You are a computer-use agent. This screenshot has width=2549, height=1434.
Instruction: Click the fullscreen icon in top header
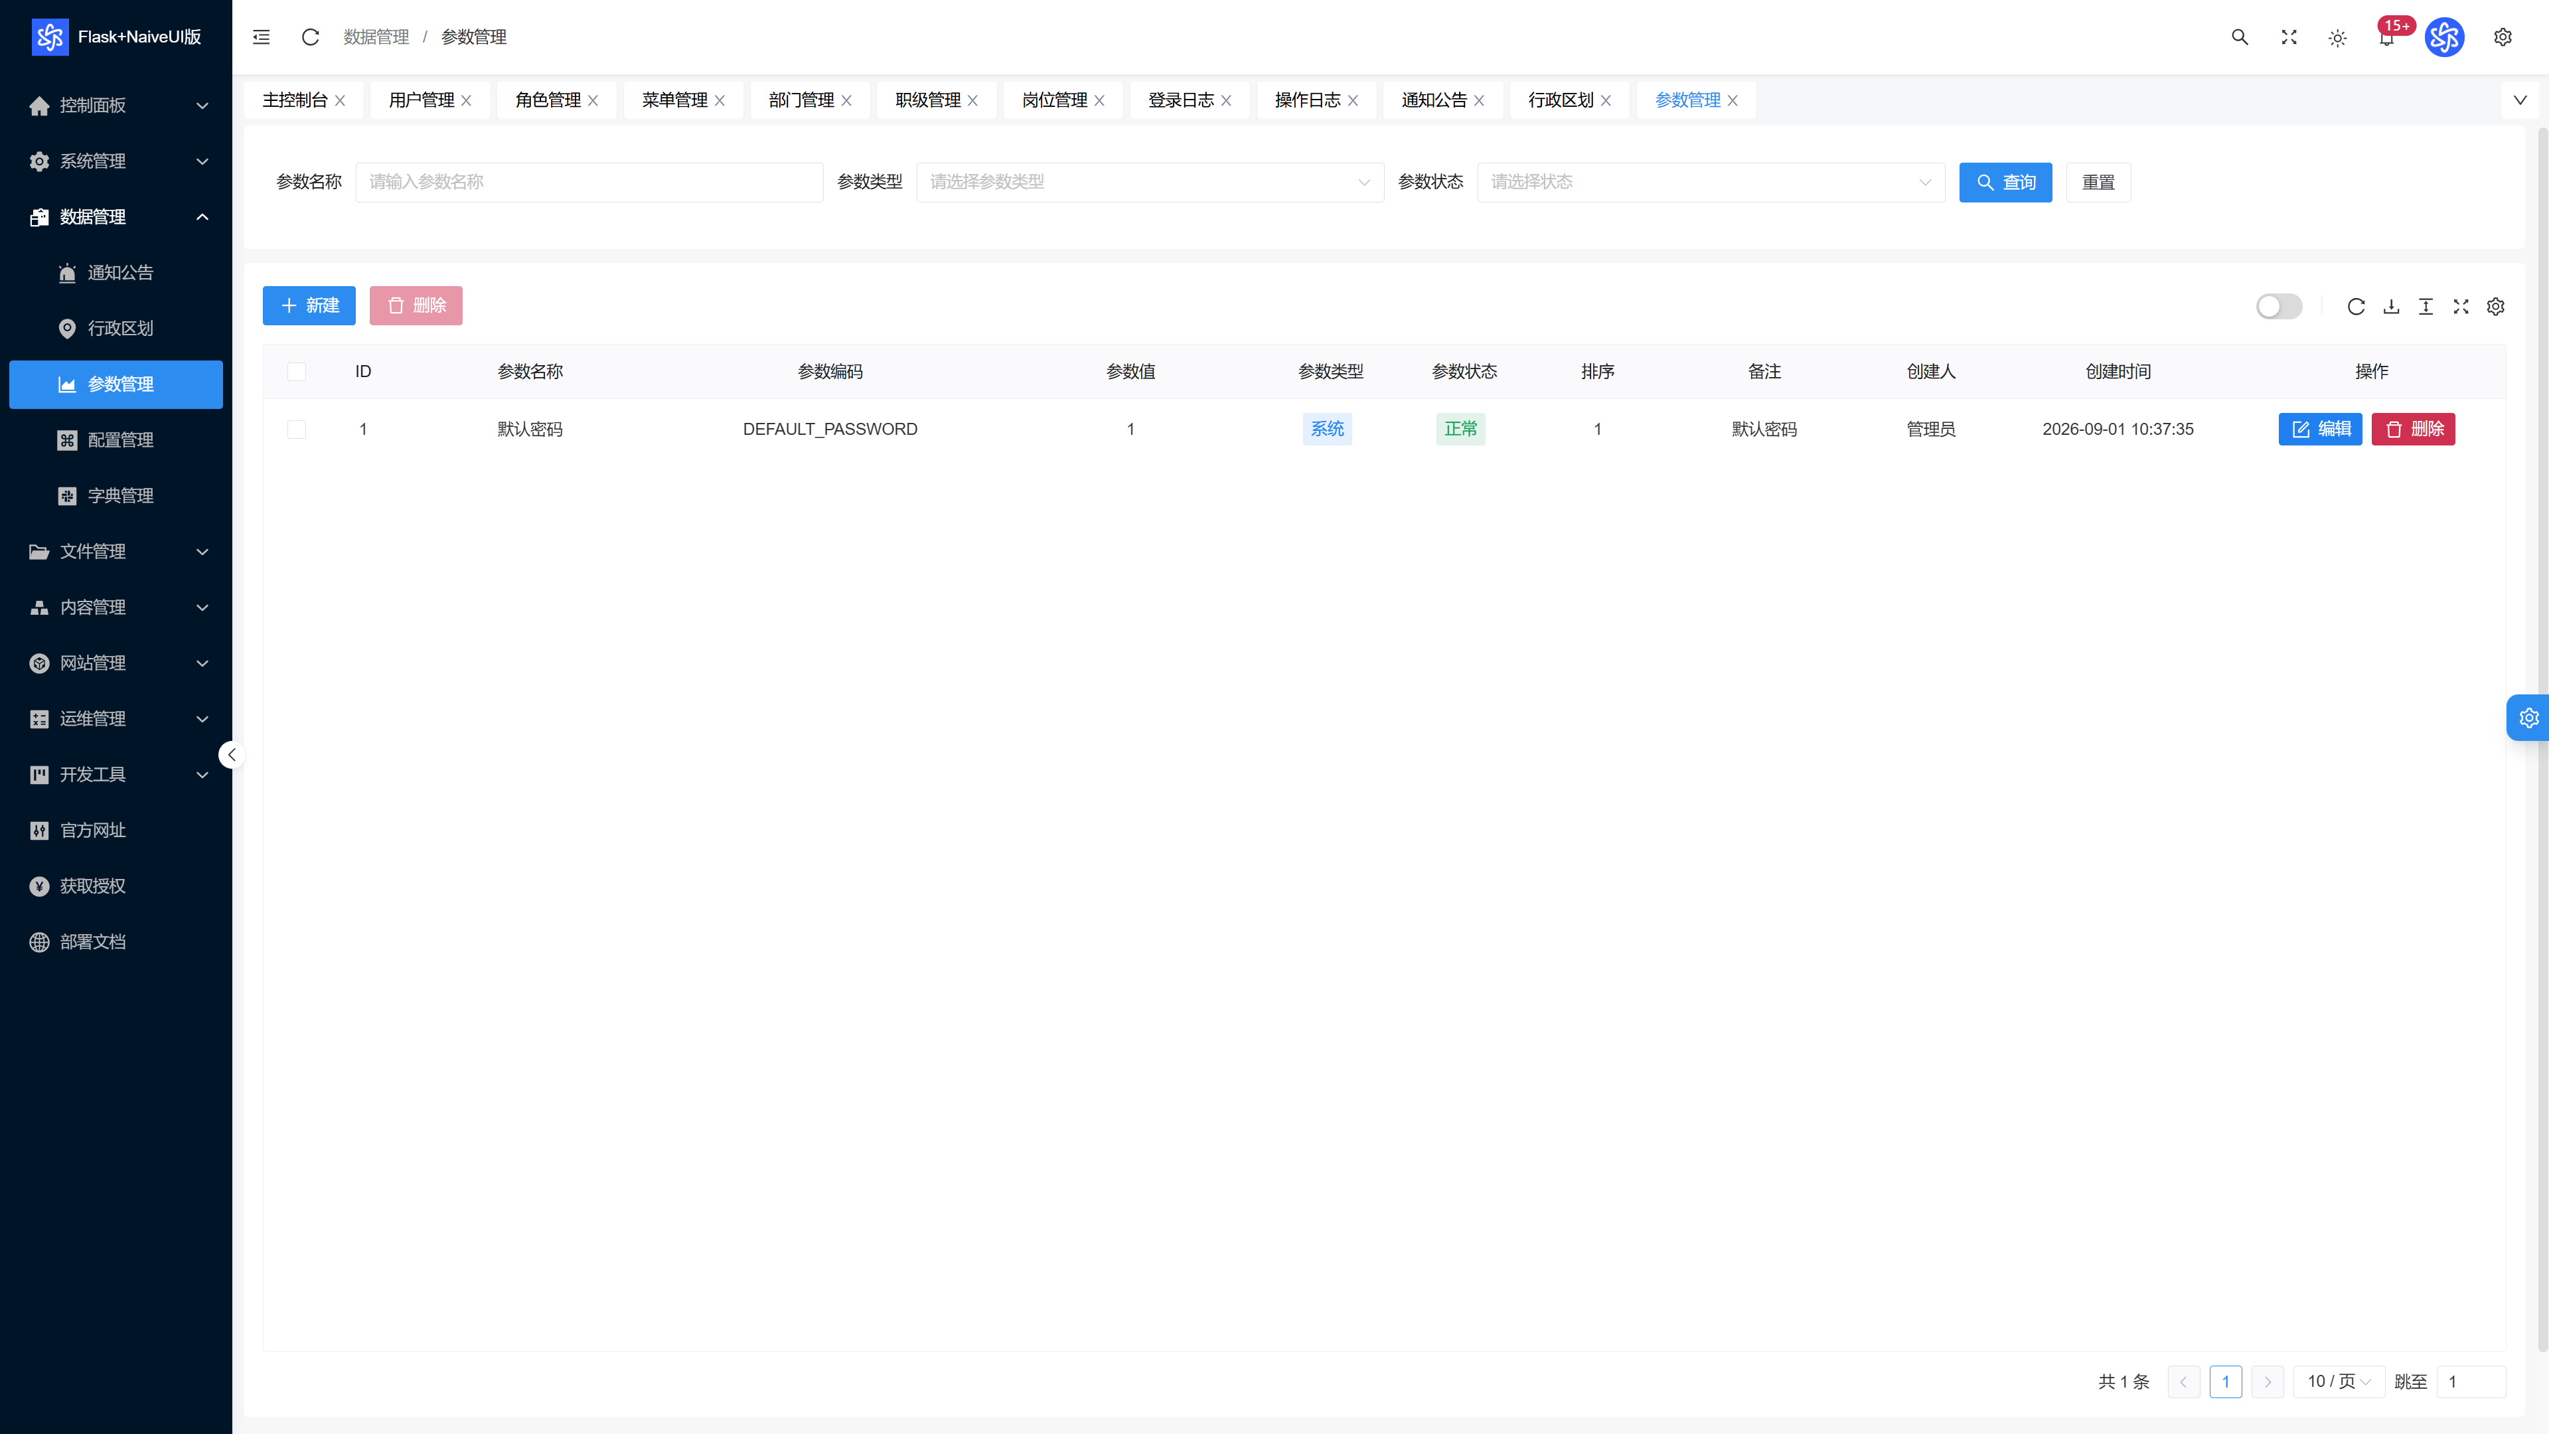(2289, 37)
